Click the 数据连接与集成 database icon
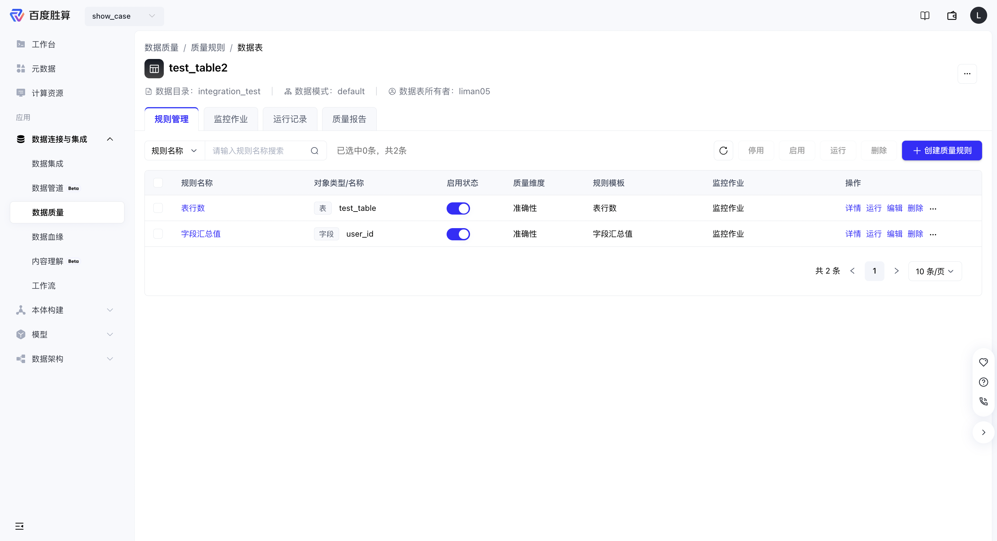This screenshot has width=997, height=541. pos(21,139)
